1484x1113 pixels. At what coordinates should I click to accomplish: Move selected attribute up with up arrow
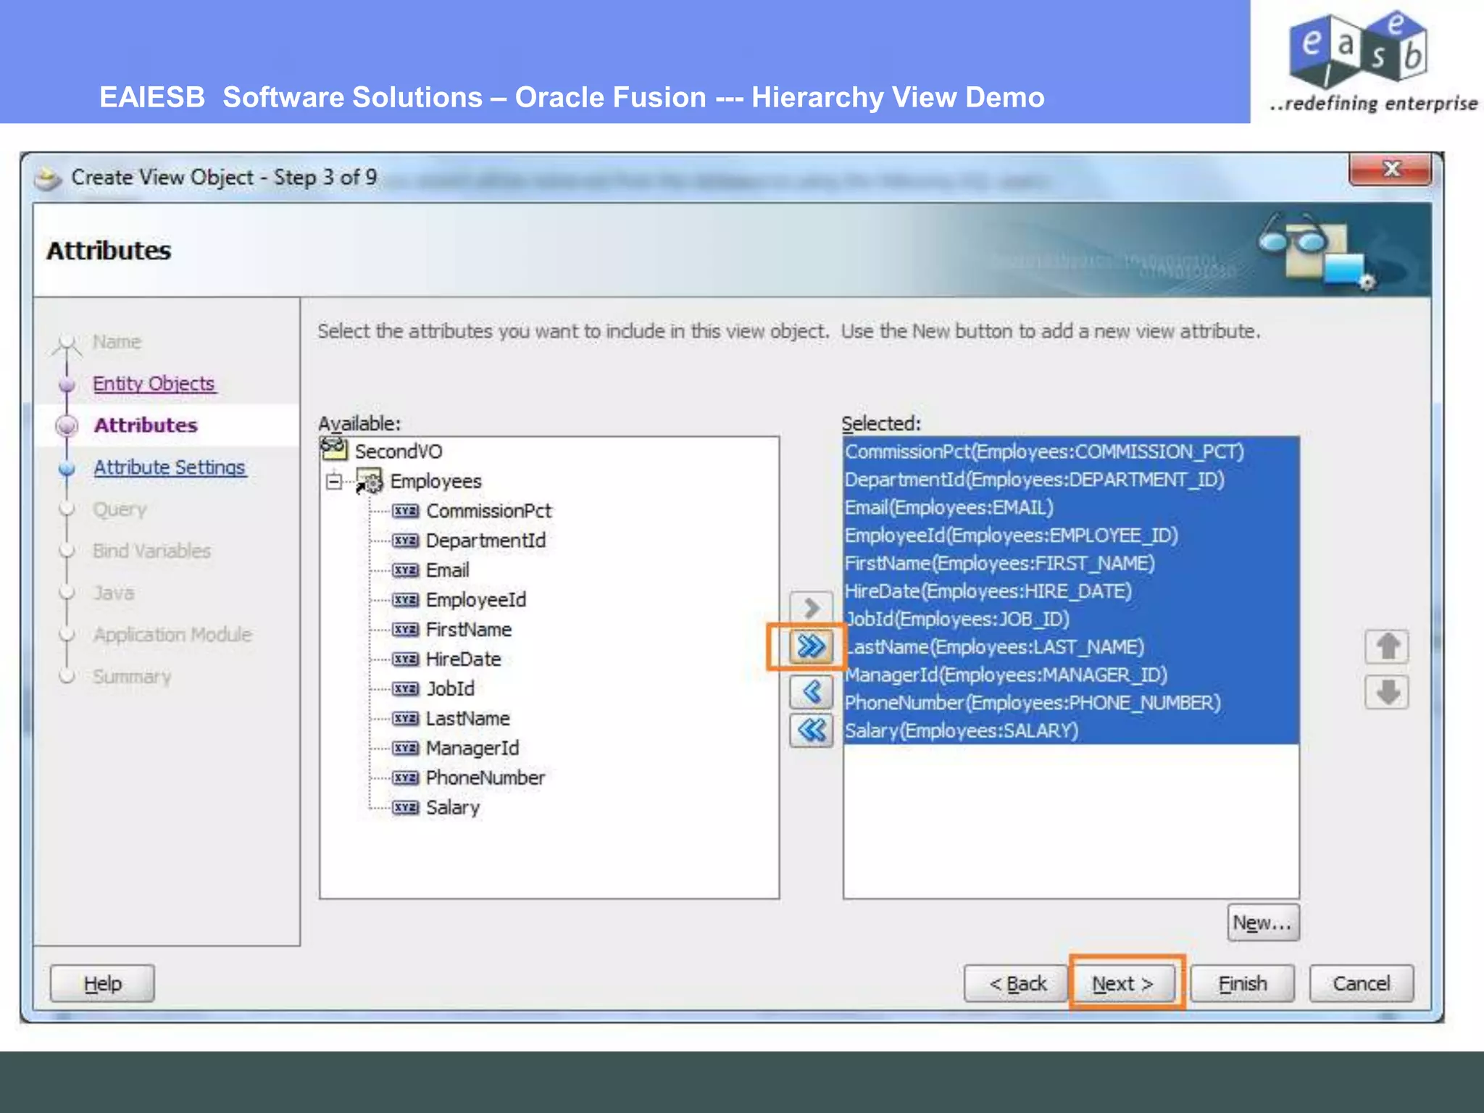click(1387, 646)
